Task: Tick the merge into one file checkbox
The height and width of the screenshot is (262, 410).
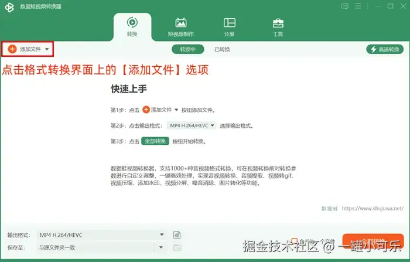Action: pos(295,241)
